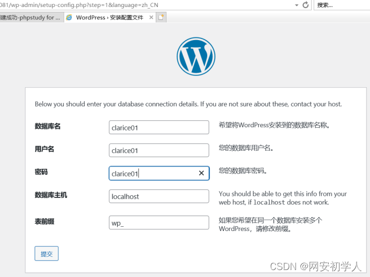Click the 用户名 input field

click(x=159, y=150)
